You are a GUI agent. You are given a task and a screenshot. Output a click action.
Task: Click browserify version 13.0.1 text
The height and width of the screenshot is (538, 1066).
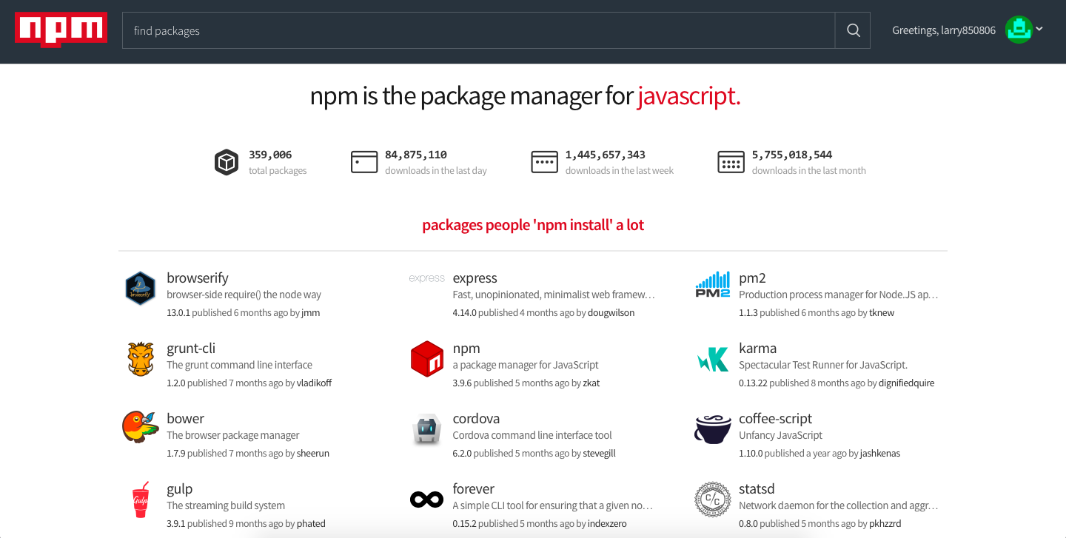[x=178, y=313]
